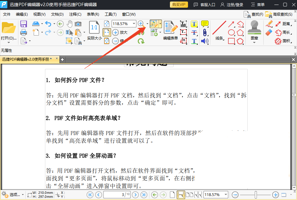Select the 距离 distance measure tool

coord(283,24)
